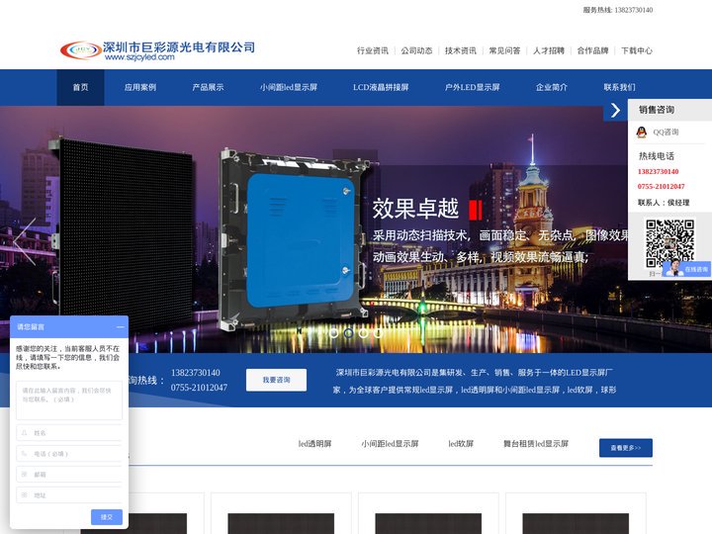
Task: Click the sidebar hotline number 13823730140
Action: [x=658, y=172]
